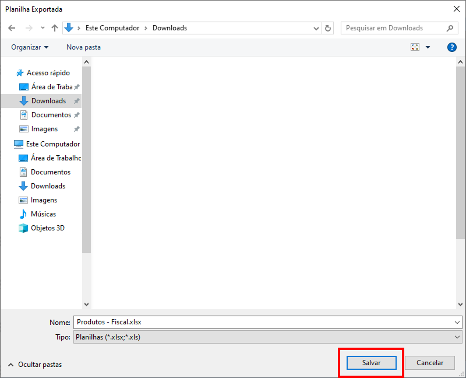Viewport: 466px width, 378px height.
Task: Click the change view layout icon
Action: click(x=415, y=47)
